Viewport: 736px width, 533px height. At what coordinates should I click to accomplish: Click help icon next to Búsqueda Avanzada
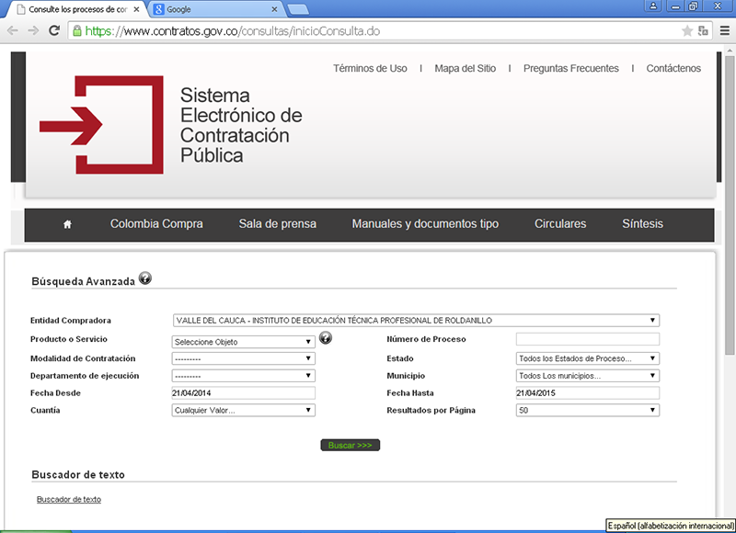coord(145,280)
